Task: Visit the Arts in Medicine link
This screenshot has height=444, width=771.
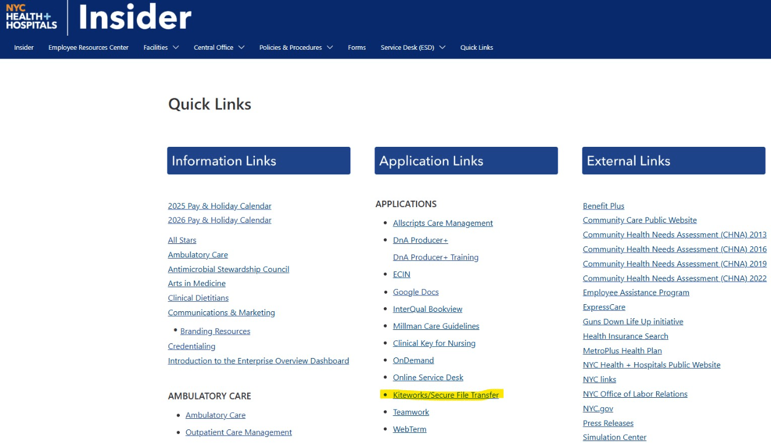Action: [197, 283]
